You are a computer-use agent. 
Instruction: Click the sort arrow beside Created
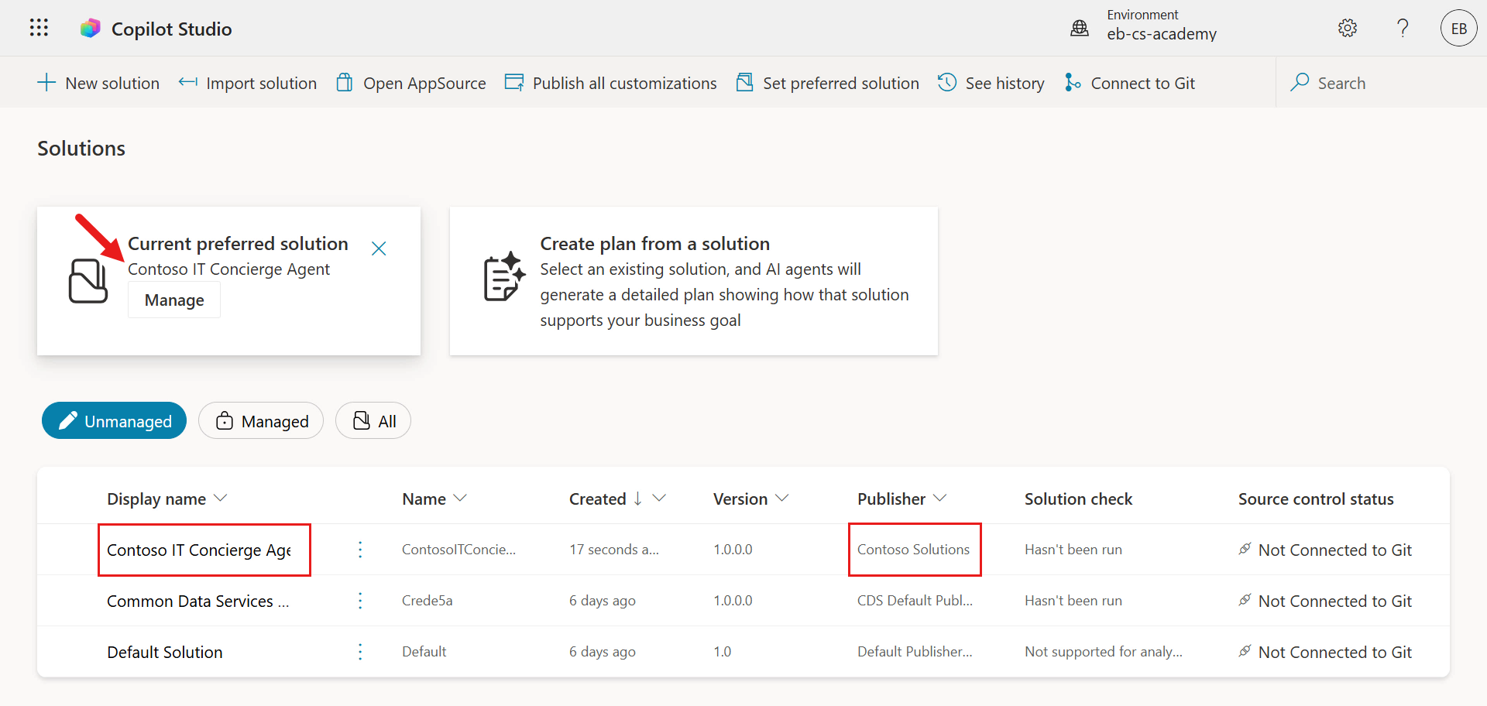[637, 499]
